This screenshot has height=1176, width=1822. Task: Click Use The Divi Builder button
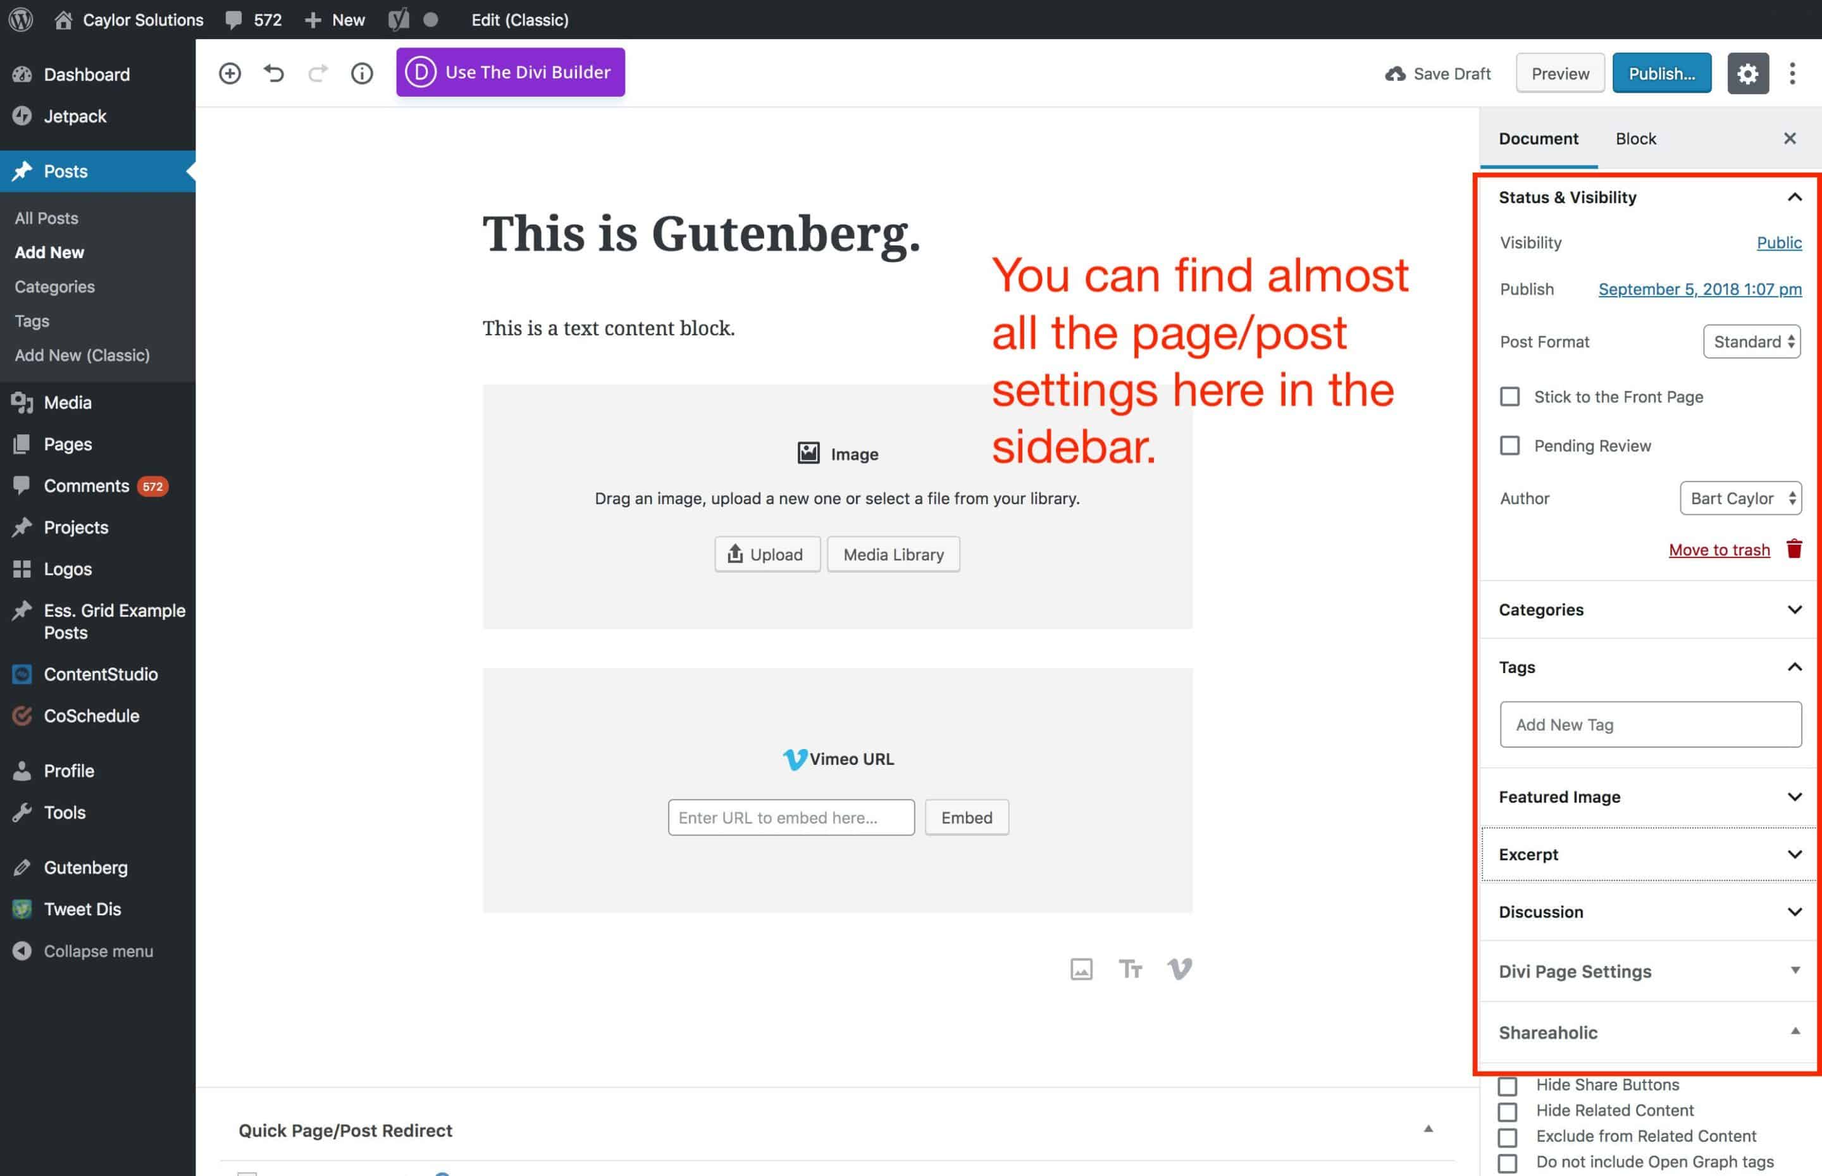click(x=510, y=71)
